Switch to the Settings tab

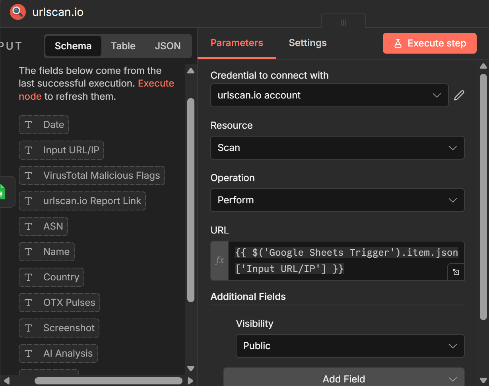pos(308,43)
